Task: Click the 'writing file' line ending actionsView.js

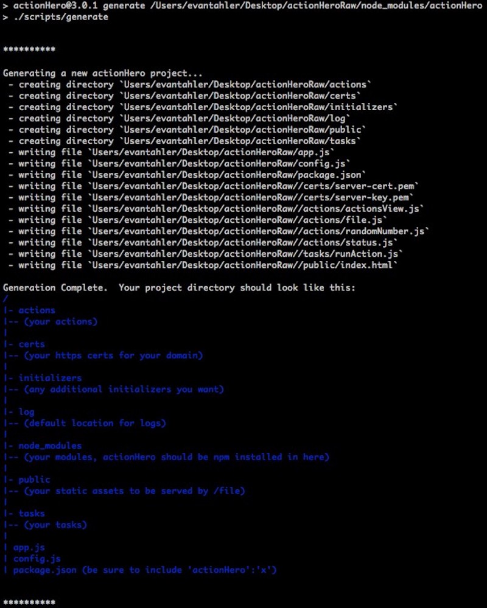Action: coord(216,209)
